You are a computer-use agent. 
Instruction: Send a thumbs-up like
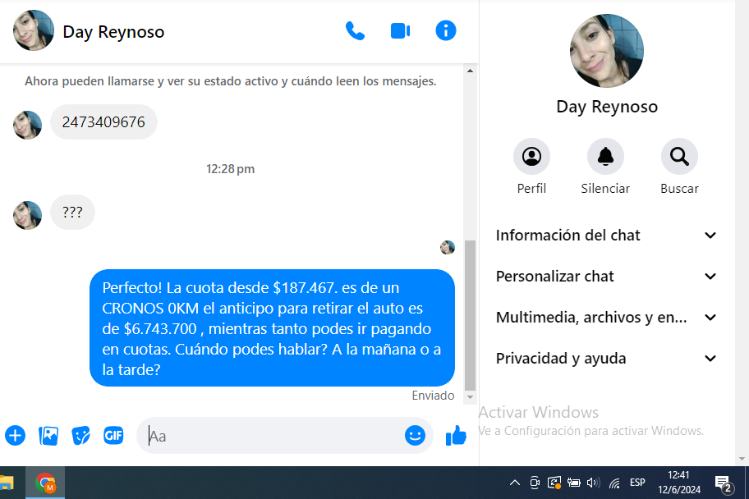456,436
